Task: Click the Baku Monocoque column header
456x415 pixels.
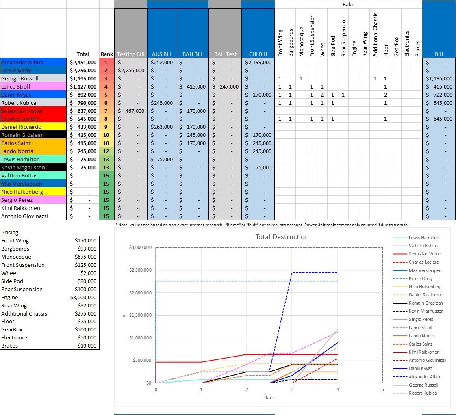Action: 301,41
